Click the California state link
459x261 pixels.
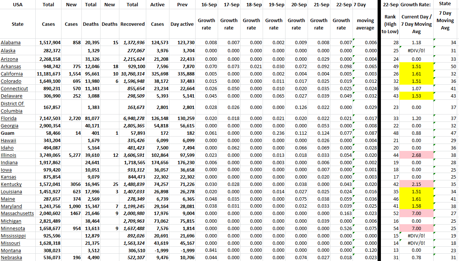12,74
